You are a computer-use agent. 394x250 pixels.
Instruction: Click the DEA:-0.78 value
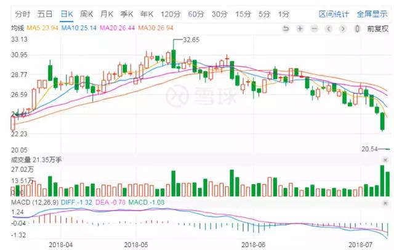coord(110,202)
